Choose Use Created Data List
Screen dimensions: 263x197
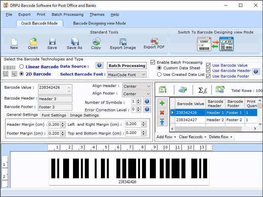point(159,75)
